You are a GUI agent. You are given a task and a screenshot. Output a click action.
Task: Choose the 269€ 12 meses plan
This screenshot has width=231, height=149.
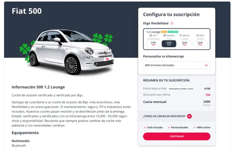(184, 44)
